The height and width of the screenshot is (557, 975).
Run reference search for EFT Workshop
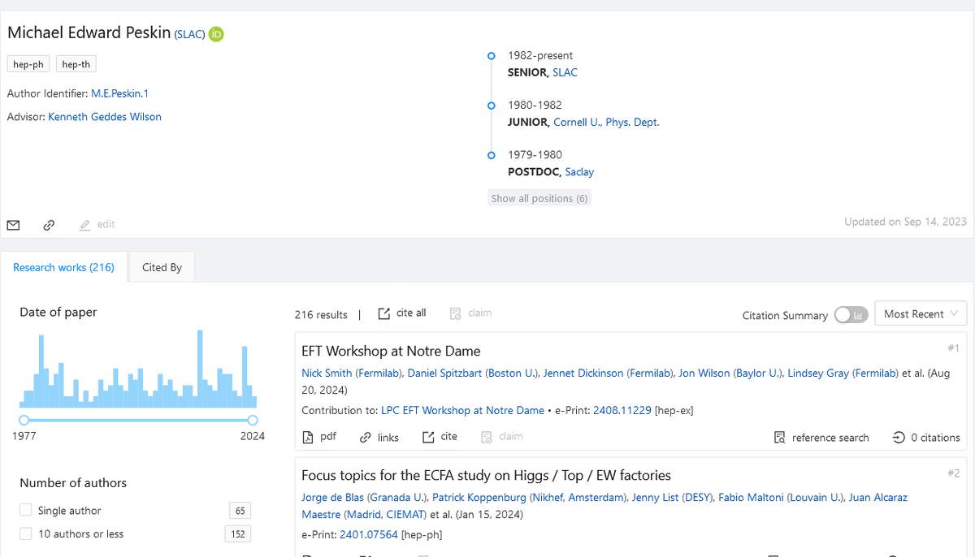point(821,438)
